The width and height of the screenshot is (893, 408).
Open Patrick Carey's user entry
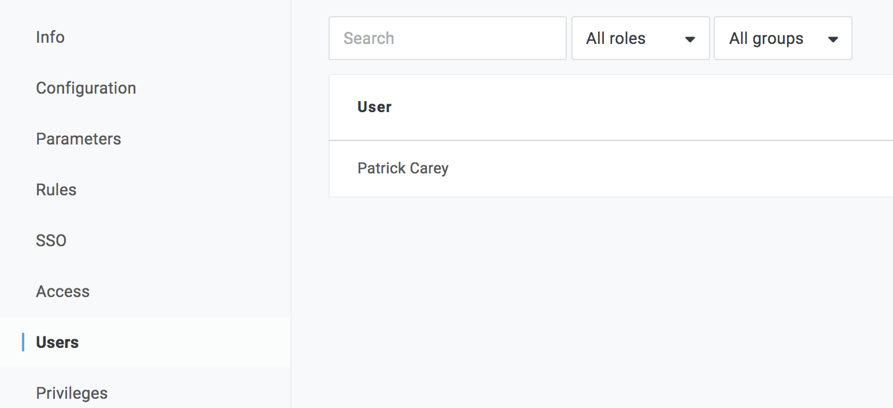[x=403, y=169]
